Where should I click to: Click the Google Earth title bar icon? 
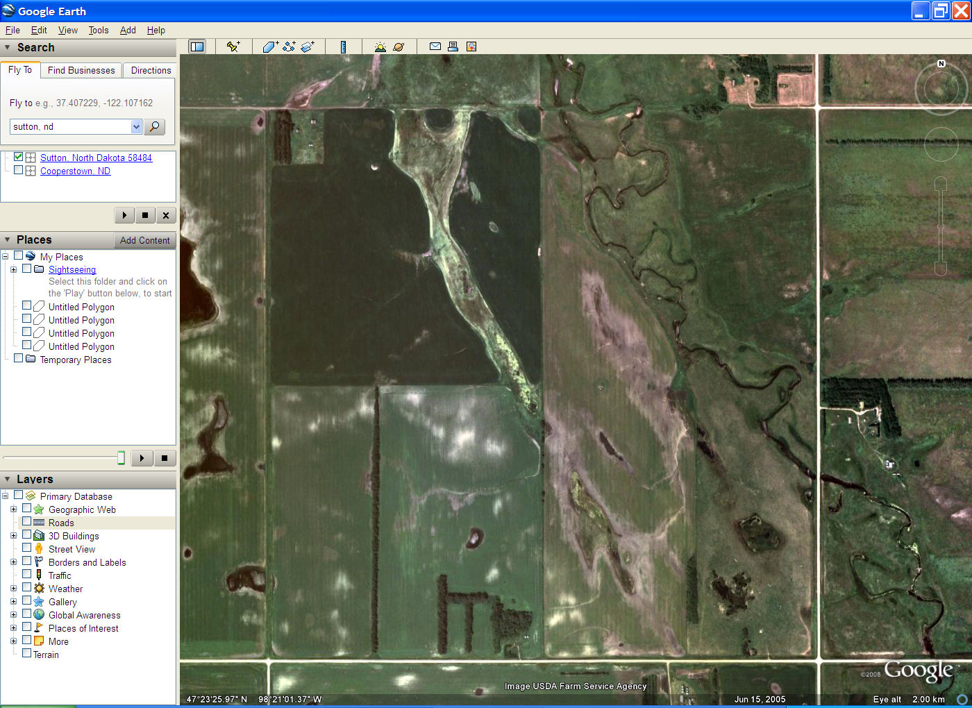(8, 10)
